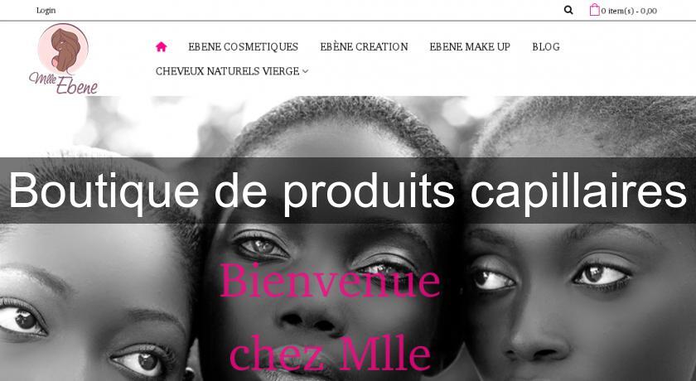Click the pink shopping bag cart icon

pyautogui.click(x=594, y=9)
